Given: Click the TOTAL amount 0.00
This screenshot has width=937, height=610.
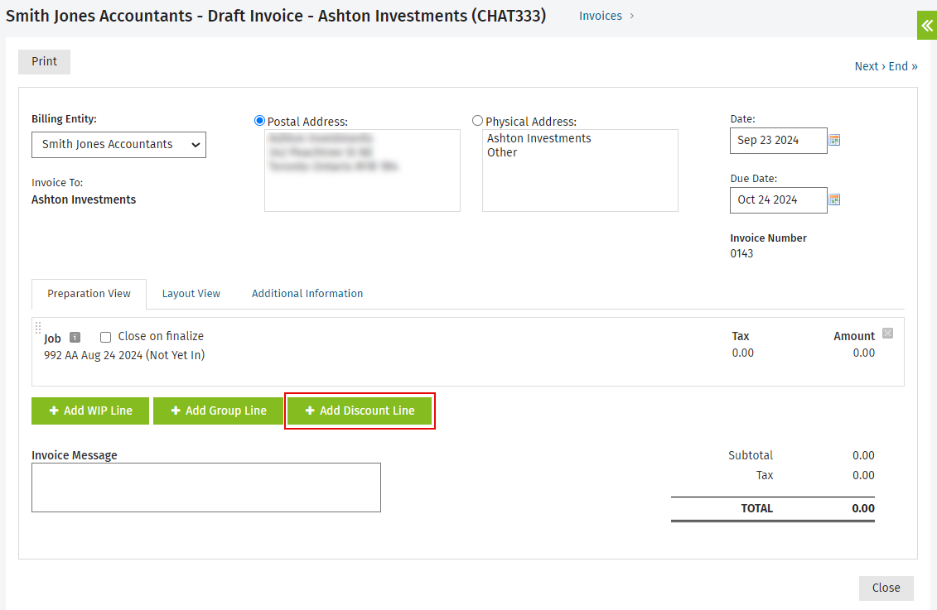Looking at the screenshot, I should coord(863,508).
